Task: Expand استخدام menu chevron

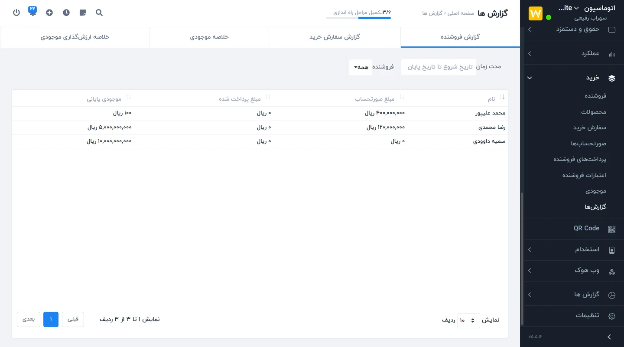Action: click(x=530, y=250)
